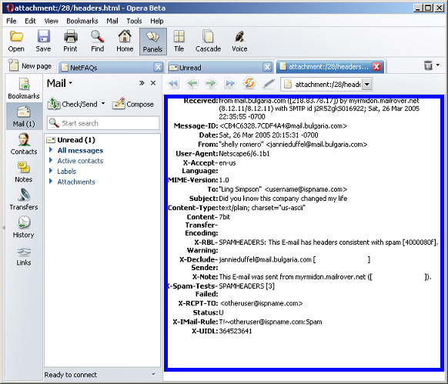Open the View menu
The width and height of the screenshot is (448, 384).
51,21
